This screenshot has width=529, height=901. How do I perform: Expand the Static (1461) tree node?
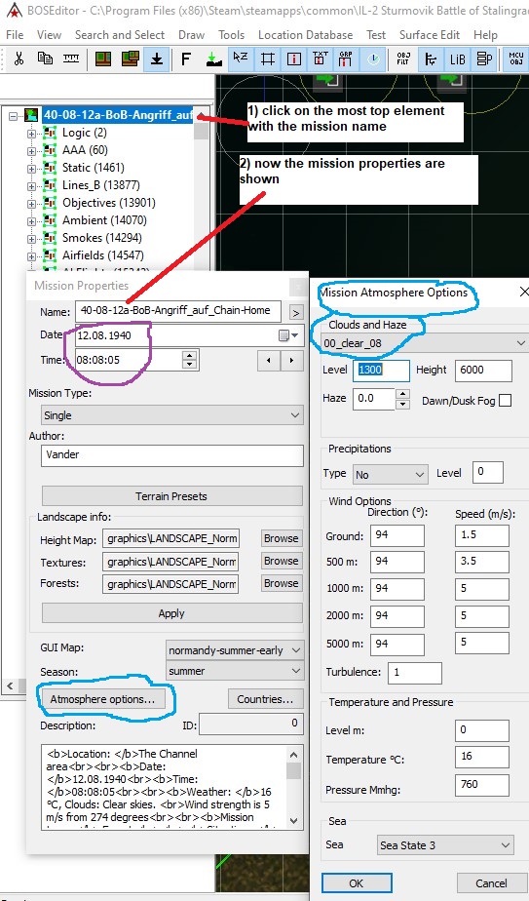31,169
